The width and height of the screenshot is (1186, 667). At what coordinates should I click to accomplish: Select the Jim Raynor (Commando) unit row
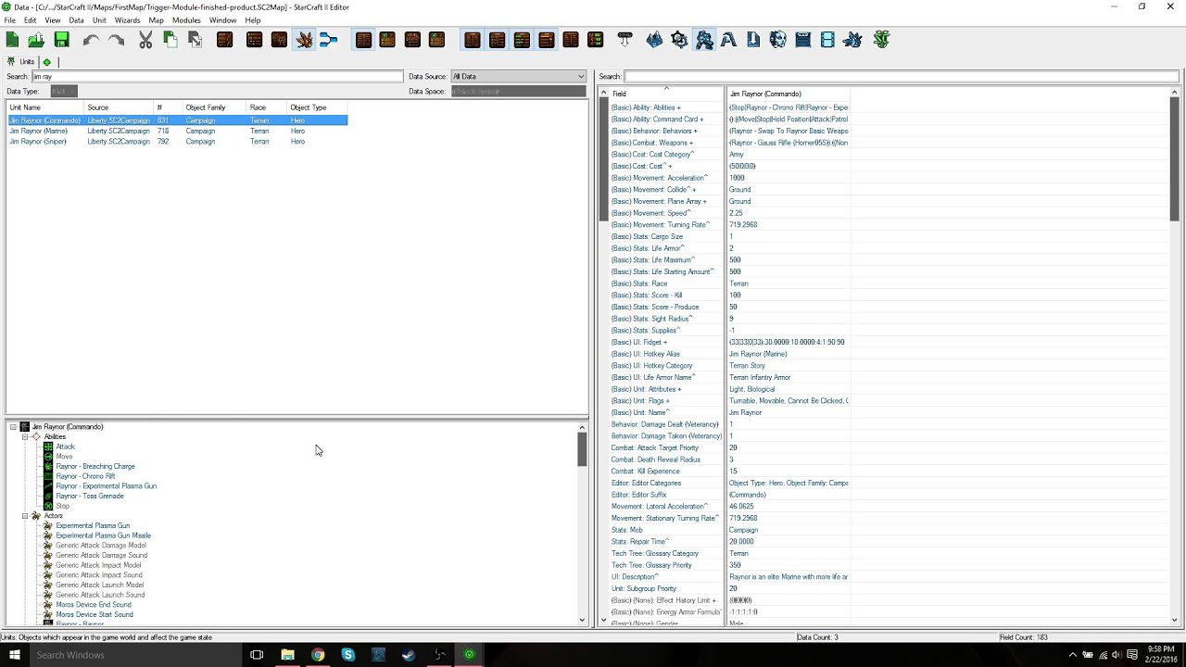177,120
